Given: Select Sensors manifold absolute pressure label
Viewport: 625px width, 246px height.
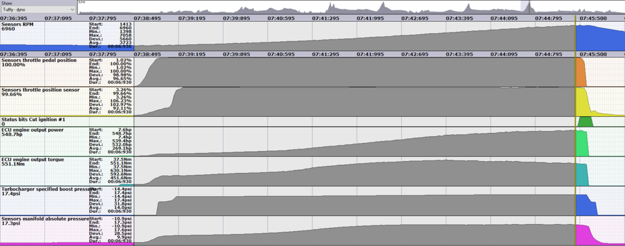Looking at the screenshot, I should (x=46, y=219).
